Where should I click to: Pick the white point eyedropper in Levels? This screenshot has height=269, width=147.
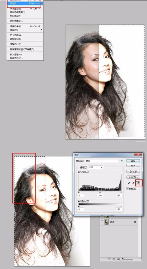[x=138, y=183]
